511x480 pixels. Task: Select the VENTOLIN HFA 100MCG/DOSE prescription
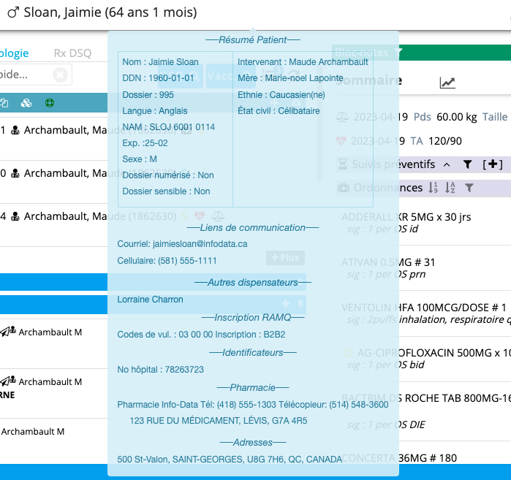click(x=424, y=308)
